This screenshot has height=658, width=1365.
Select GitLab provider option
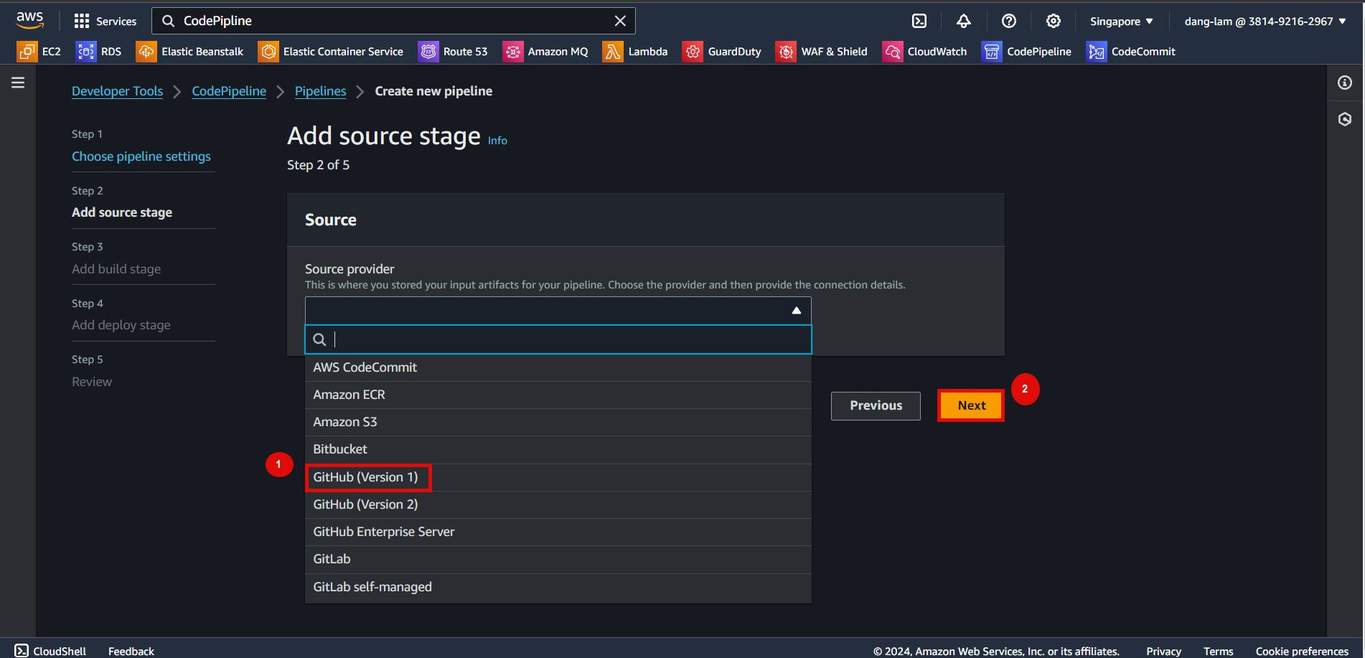coord(558,559)
